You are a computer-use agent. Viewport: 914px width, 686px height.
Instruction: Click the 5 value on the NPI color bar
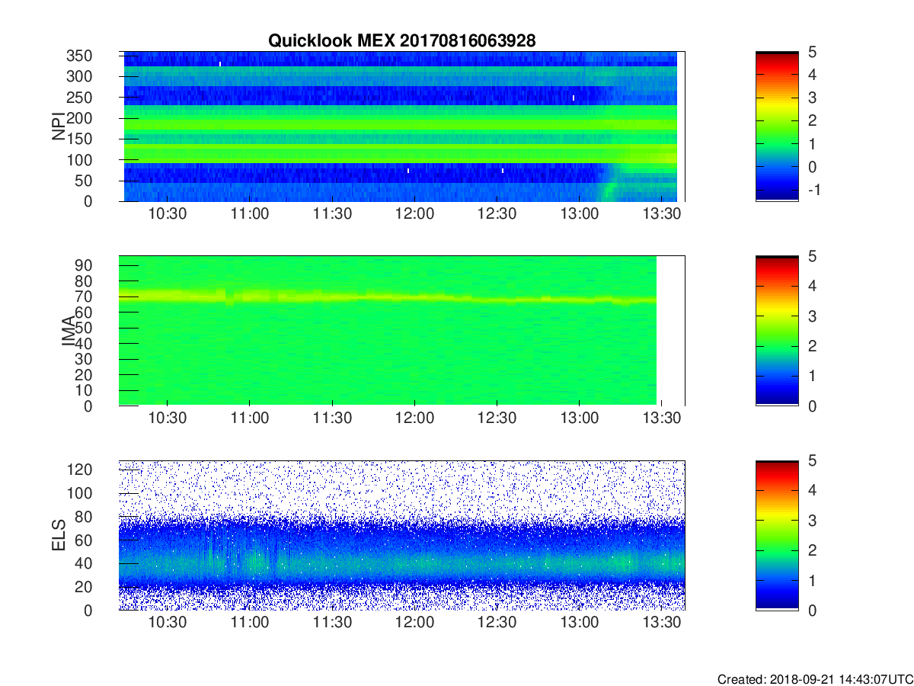point(811,52)
